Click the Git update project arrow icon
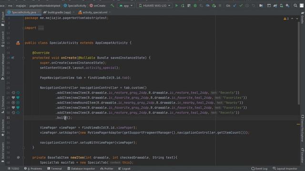The width and height of the screenshot is (305, 171). [x=235, y=6]
